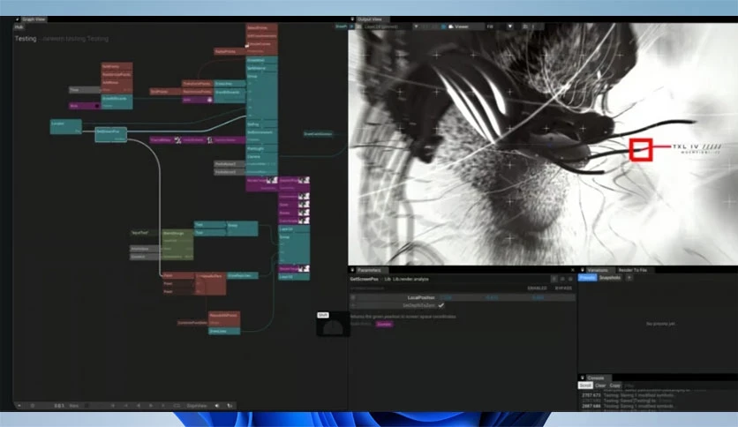This screenshot has width=738, height=427.
Task: Collapse the timeline with the bottom-left arrow
Action: point(19,405)
